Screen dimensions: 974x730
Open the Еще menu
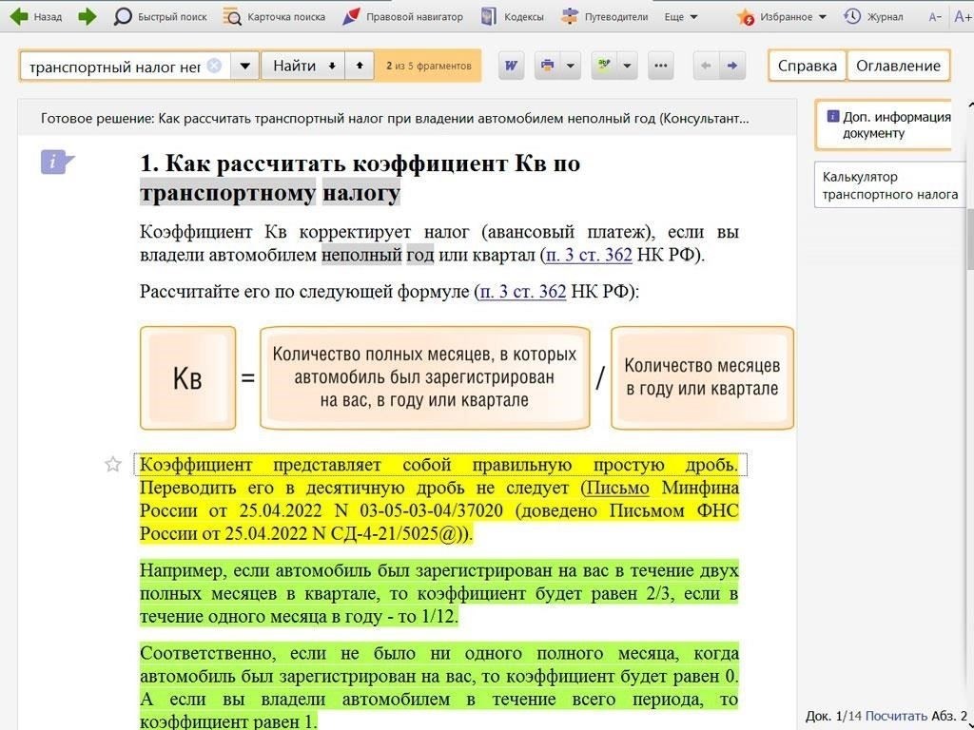coord(680,17)
